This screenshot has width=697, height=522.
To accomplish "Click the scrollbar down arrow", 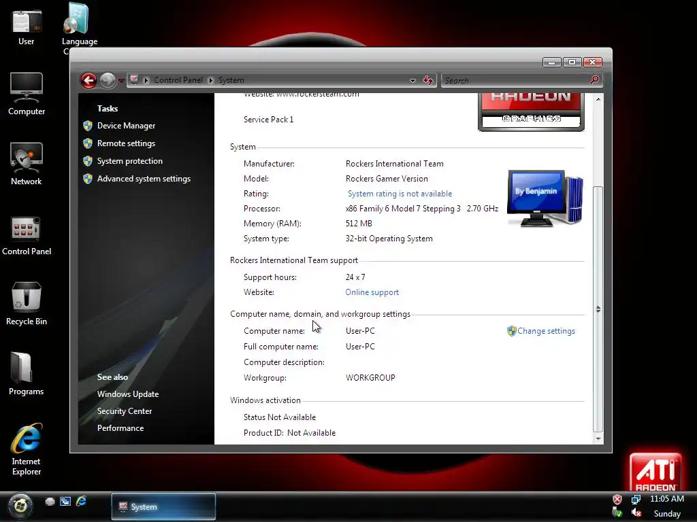I will click(x=598, y=438).
